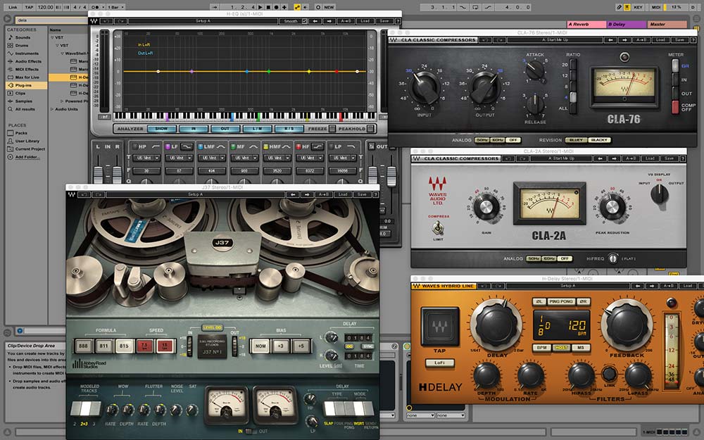Image resolution: width=704 pixels, height=440 pixels.
Task: Toggle the H-EQ analyzer PEAKHOLD checkbox
Action: point(370,129)
